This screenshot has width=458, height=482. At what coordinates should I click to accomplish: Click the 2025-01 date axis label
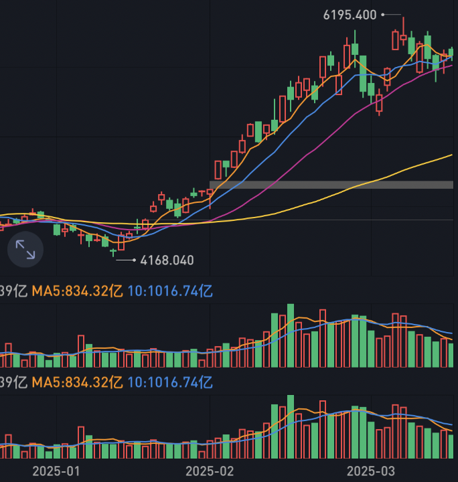click(56, 471)
